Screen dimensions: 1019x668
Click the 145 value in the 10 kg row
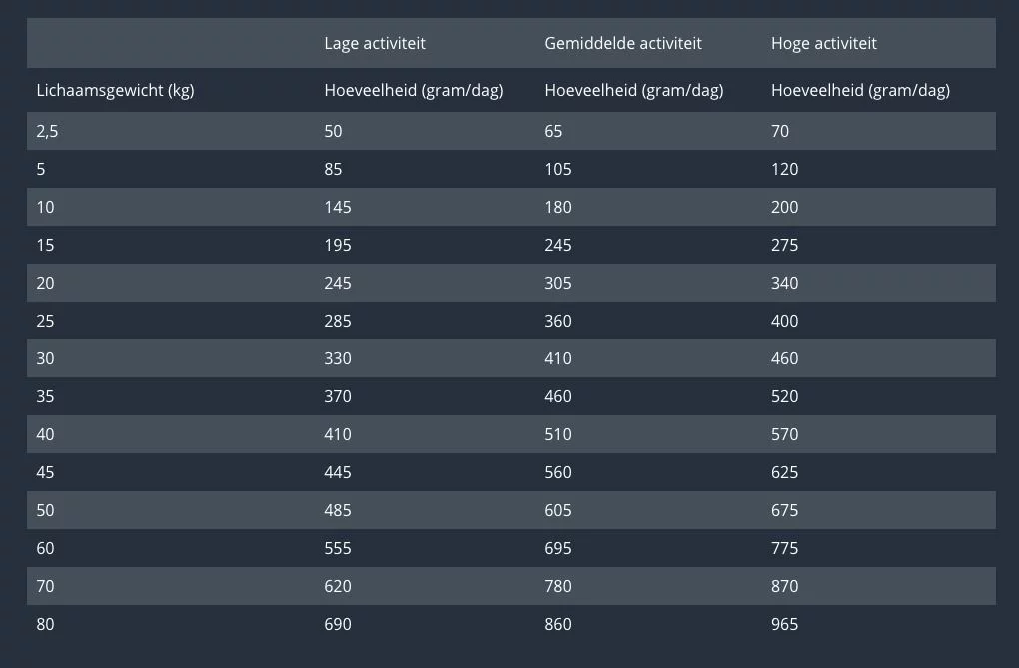tap(338, 207)
